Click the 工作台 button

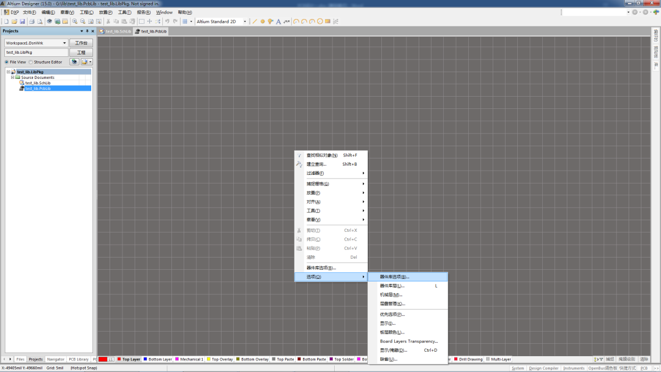pos(81,43)
